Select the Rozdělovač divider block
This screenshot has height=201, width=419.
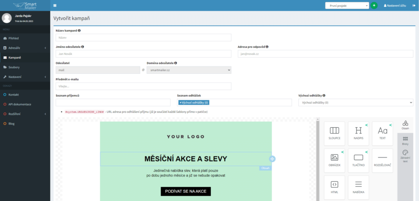[x=382, y=161]
